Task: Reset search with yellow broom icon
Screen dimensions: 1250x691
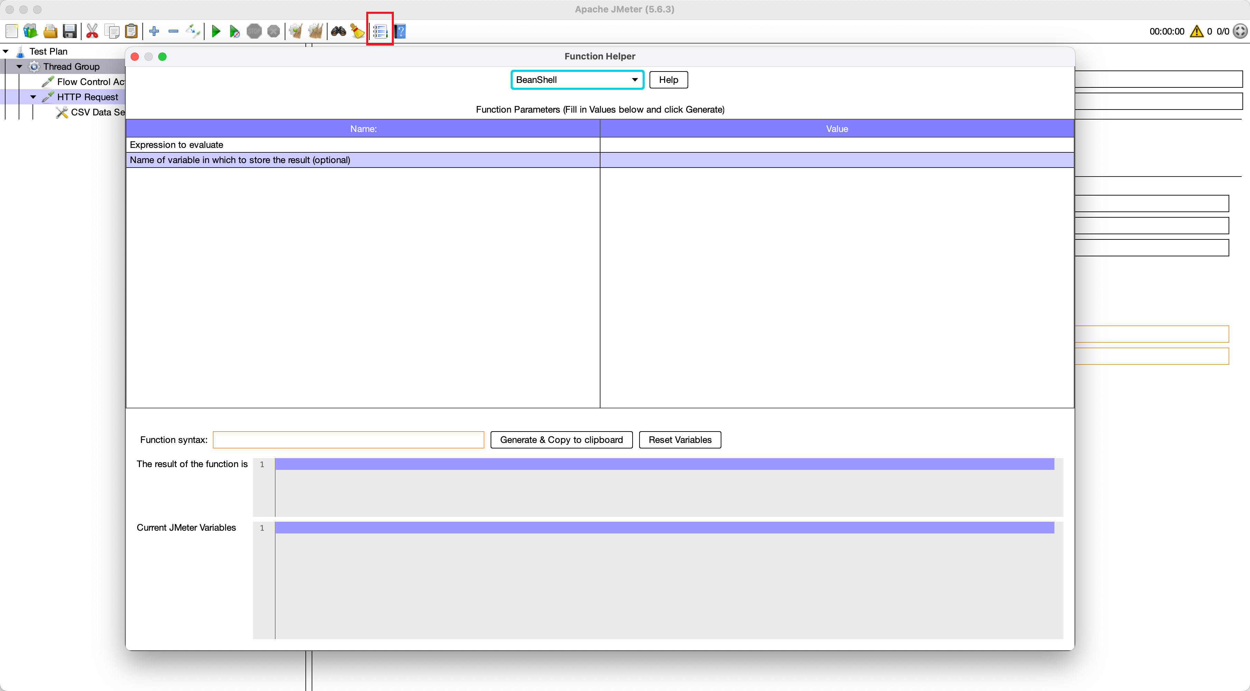Action: 358,31
